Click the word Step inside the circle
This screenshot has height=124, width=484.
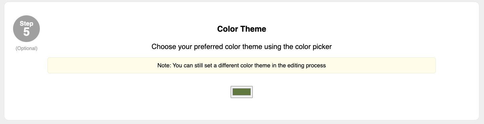26,24
